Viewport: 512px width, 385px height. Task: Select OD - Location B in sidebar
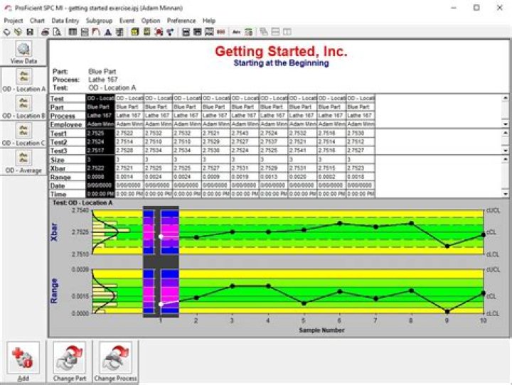[23, 107]
